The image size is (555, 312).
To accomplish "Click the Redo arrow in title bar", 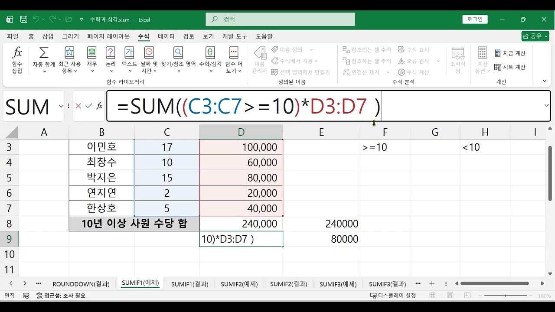I will (x=52, y=19).
